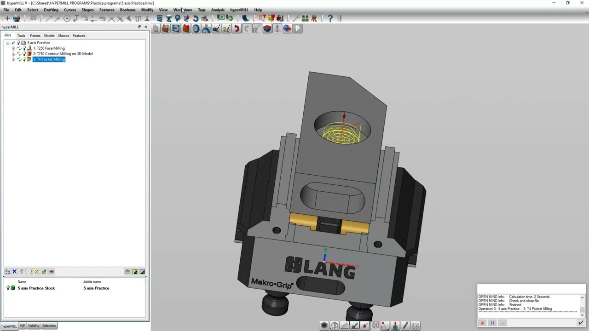589x331 pixels.
Task: Open the Drafting menu
Action: point(51,10)
